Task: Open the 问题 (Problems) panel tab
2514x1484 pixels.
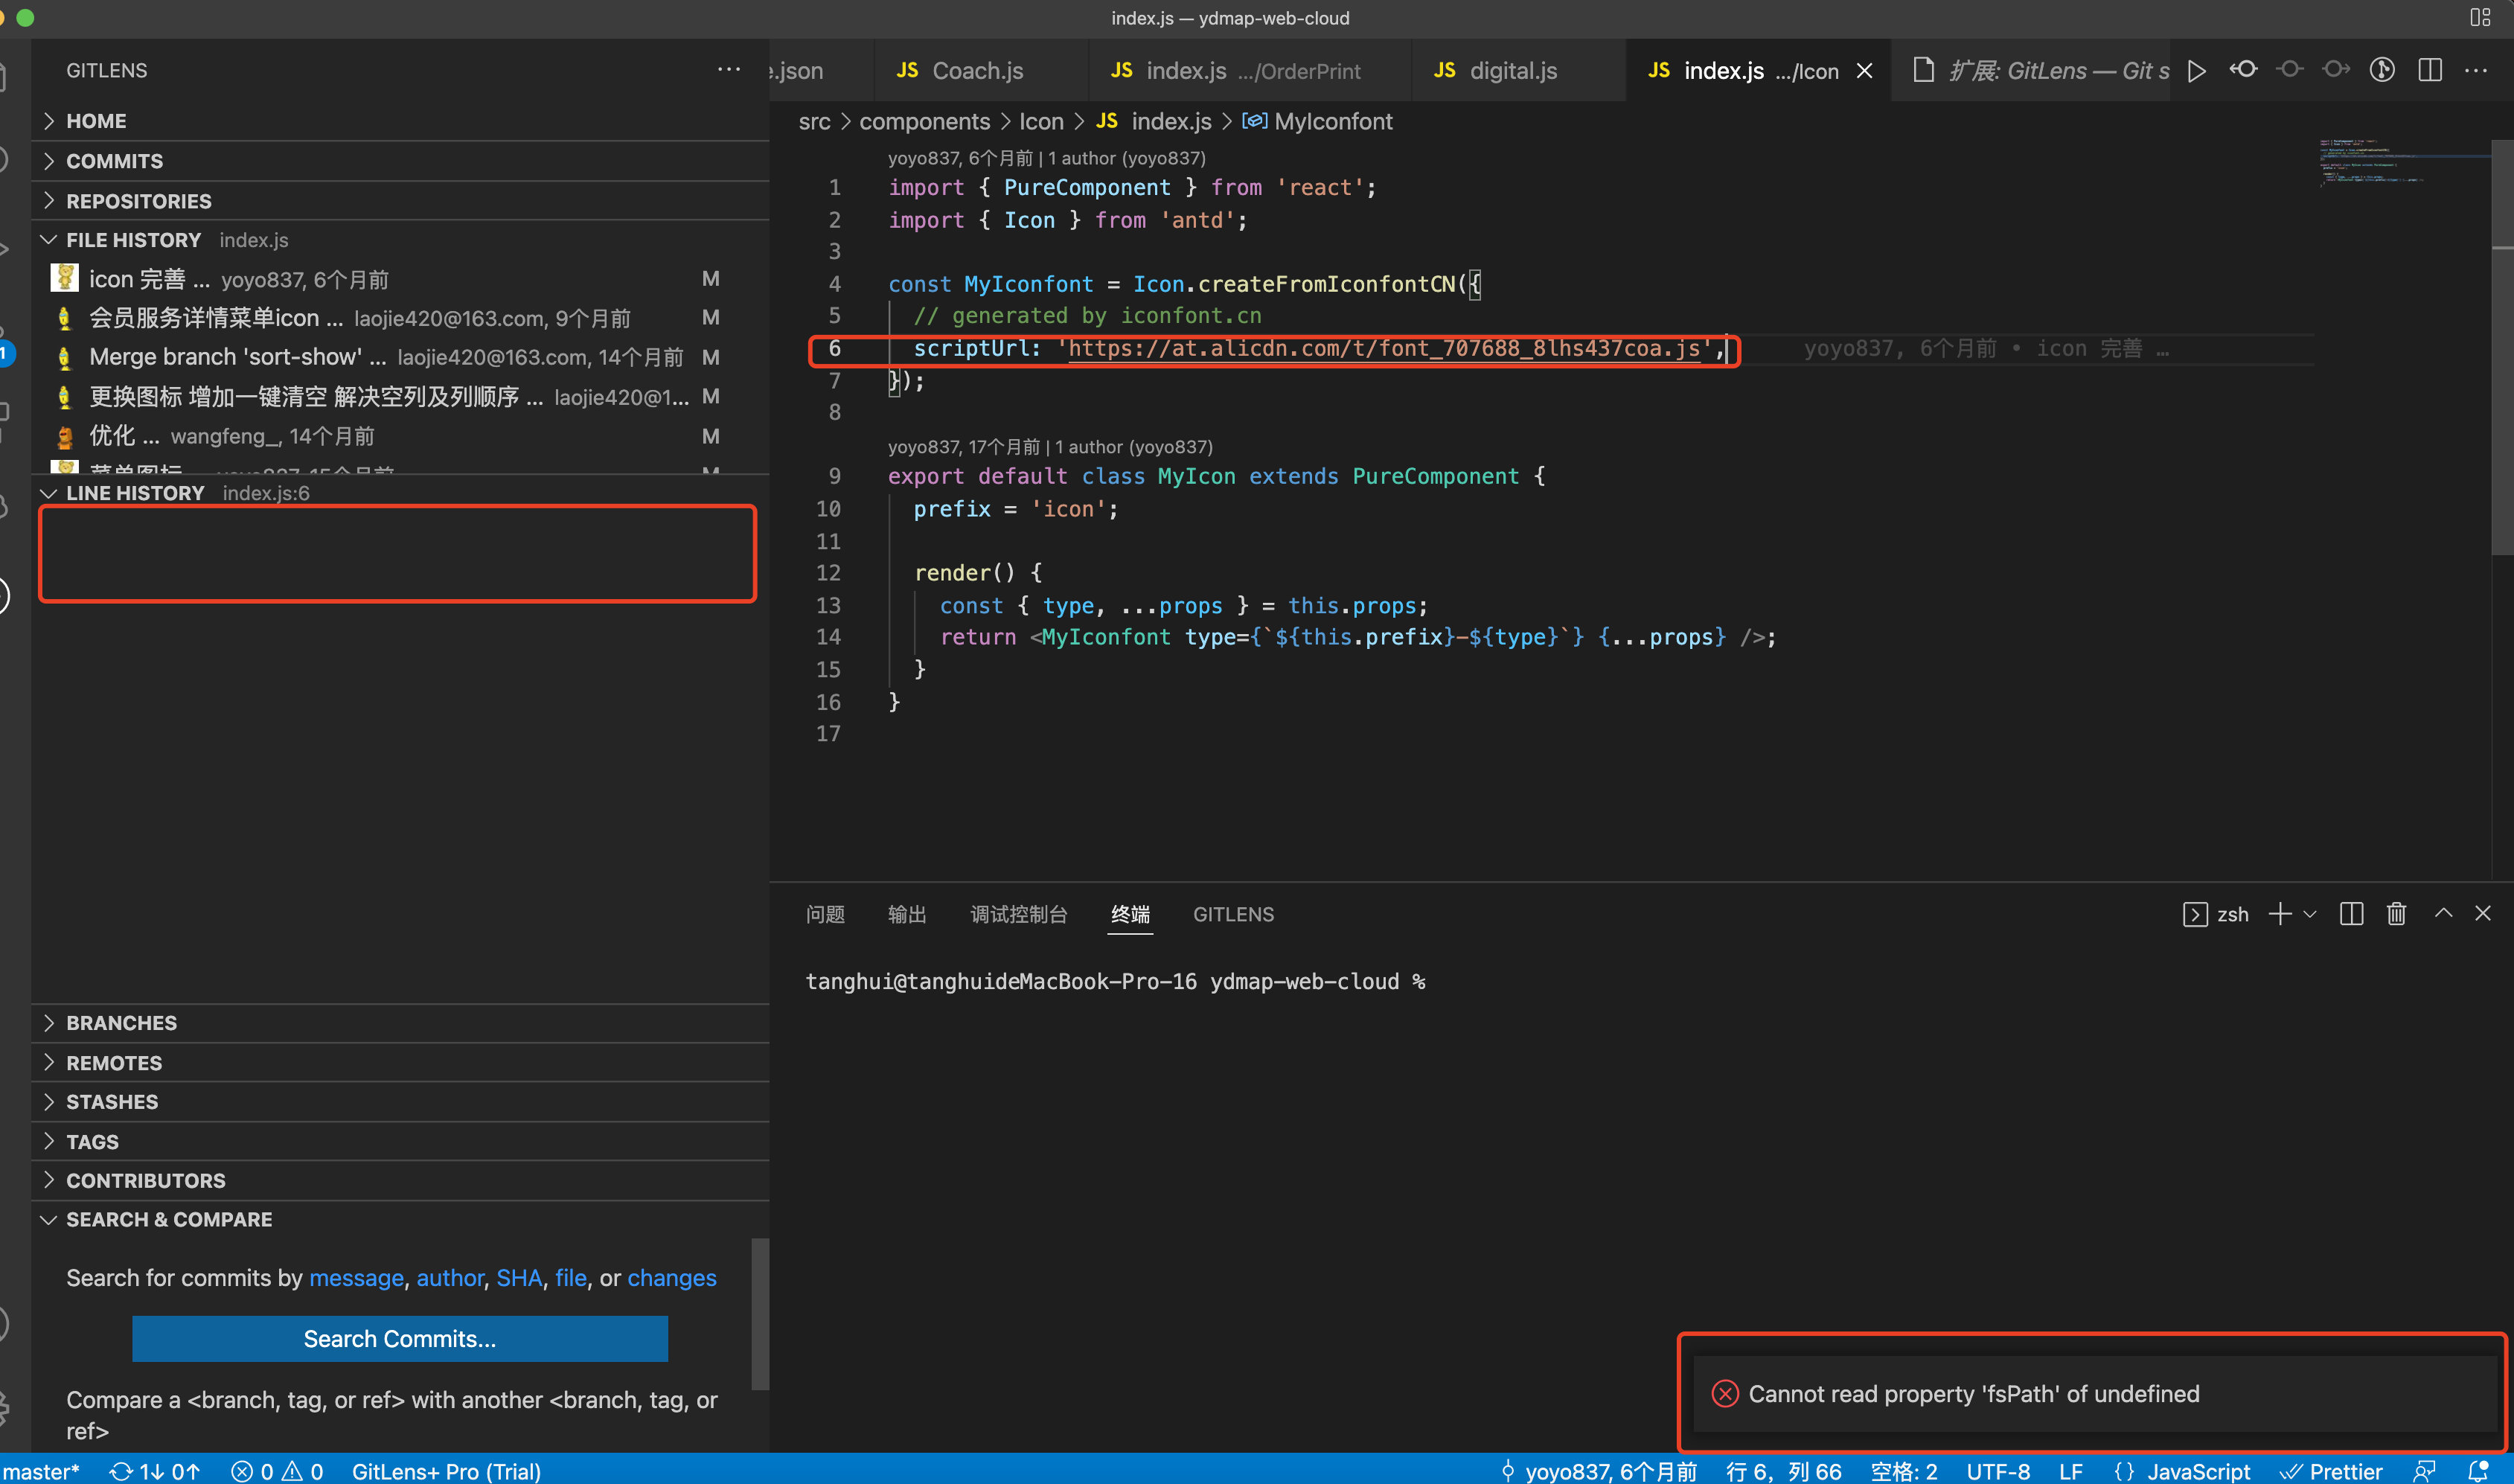Action: 825,913
